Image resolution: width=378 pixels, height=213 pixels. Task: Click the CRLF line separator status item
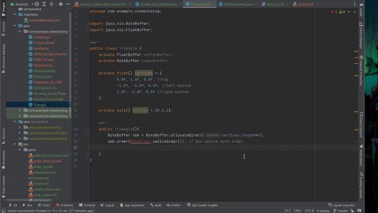pos(297,211)
